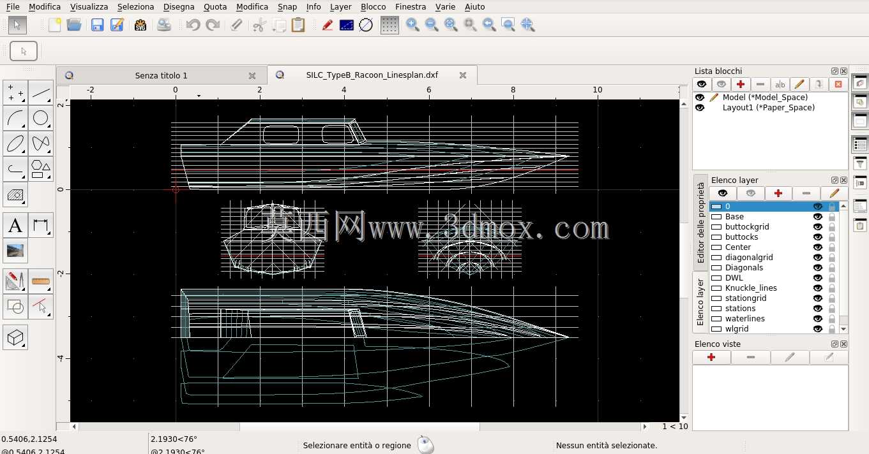
Task: Switch to Editor delle proprietà side tab
Action: (x=700, y=223)
